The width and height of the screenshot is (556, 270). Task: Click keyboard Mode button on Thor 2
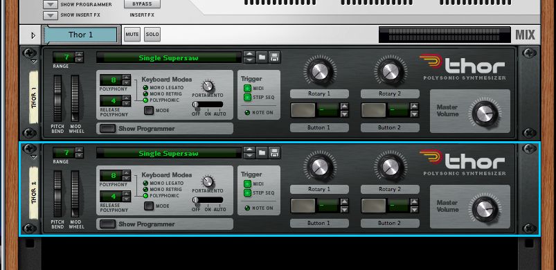pos(149,206)
